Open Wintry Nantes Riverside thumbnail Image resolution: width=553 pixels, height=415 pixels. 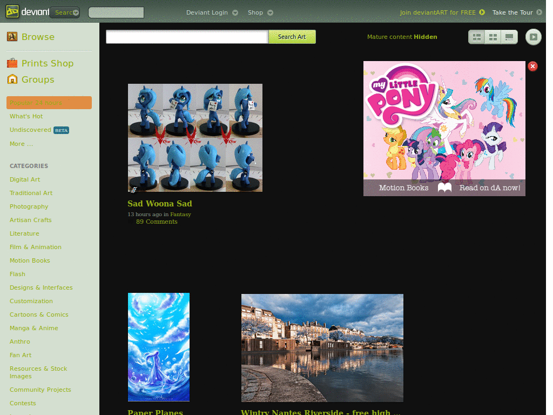[x=322, y=348]
